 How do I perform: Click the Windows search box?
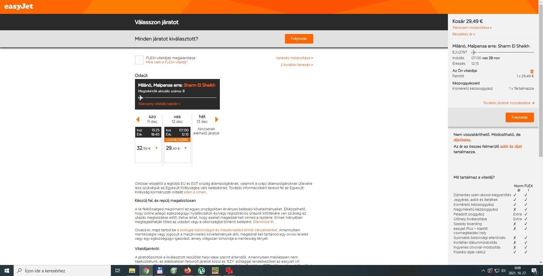(x=62, y=271)
